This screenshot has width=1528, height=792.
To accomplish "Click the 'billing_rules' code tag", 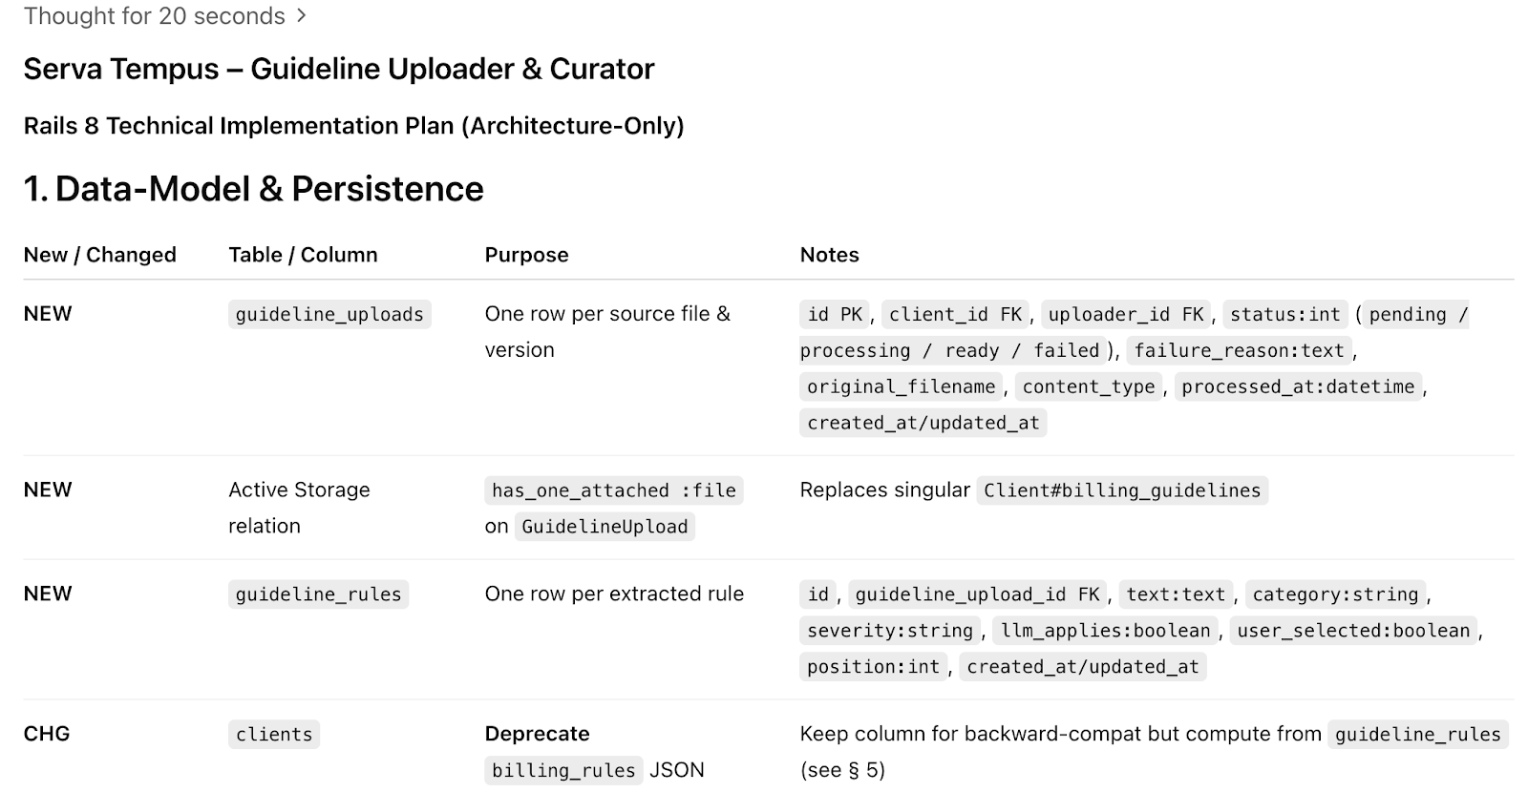I will 563,770.
